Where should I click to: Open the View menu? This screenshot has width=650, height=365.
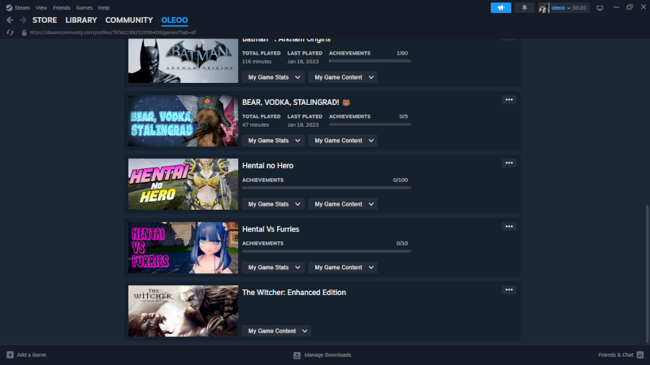[x=41, y=7]
